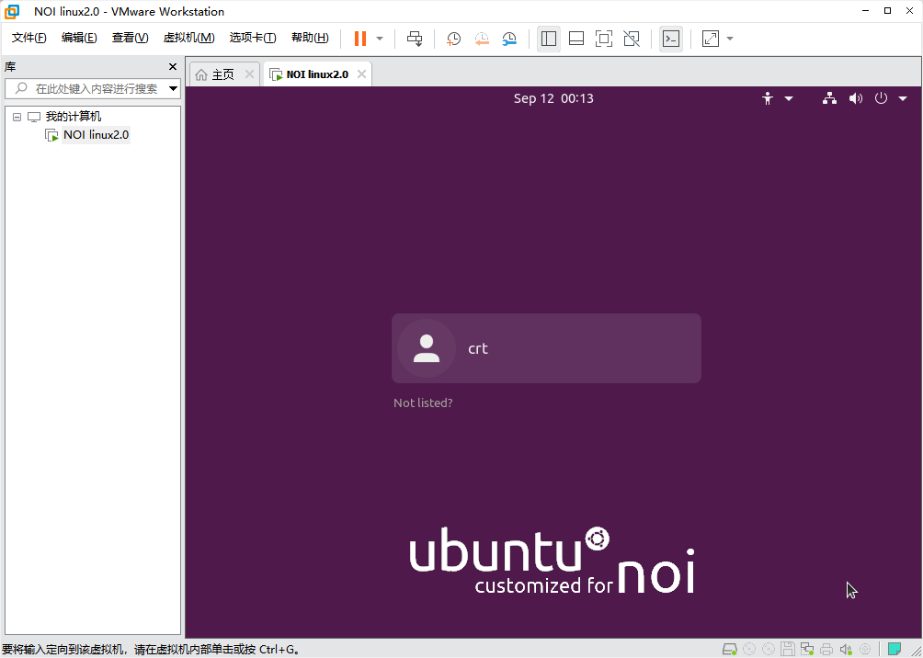
Task: Click the USB camera device status icon
Action: (865, 649)
